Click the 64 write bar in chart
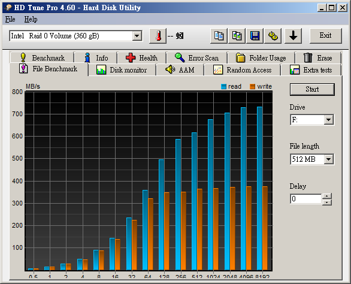Screen dimensions: 351x284 (x=151, y=234)
